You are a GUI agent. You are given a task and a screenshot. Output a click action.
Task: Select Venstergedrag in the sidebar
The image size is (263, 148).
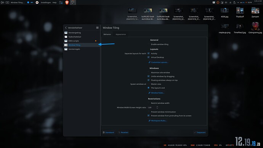tap(82, 33)
